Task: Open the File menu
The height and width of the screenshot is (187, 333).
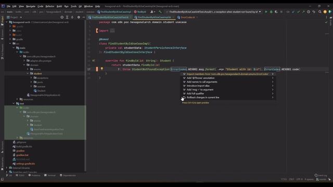Action: [x=8, y=6]
